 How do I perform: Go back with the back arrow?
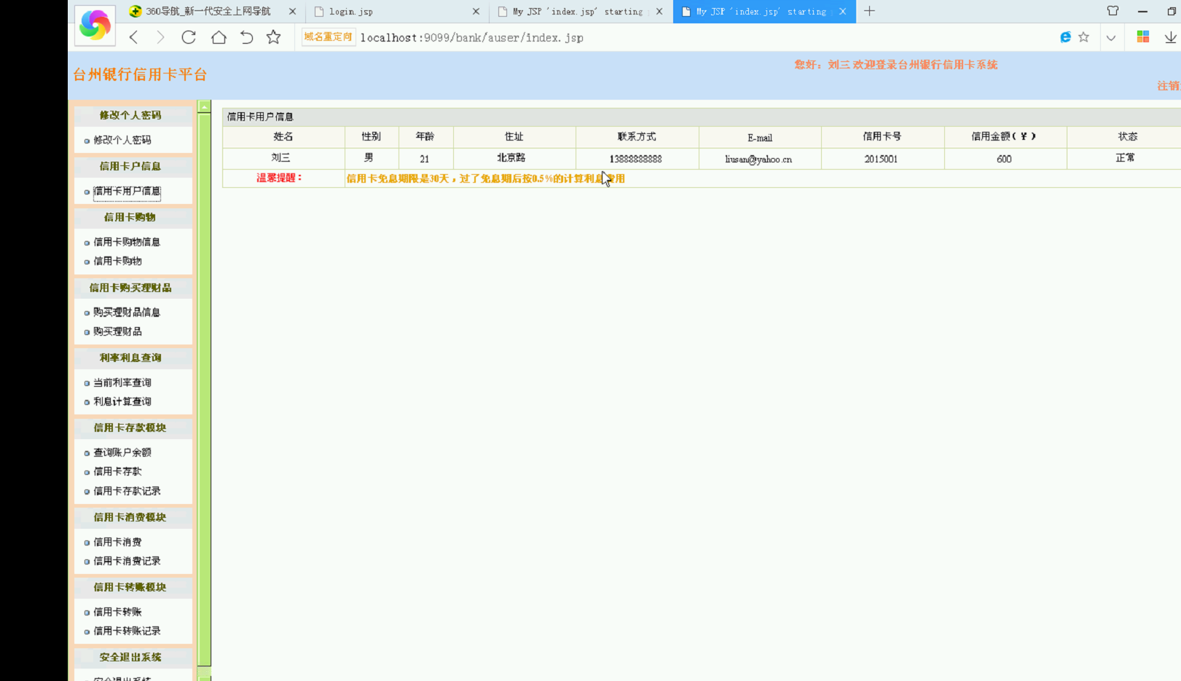point(133,37)
